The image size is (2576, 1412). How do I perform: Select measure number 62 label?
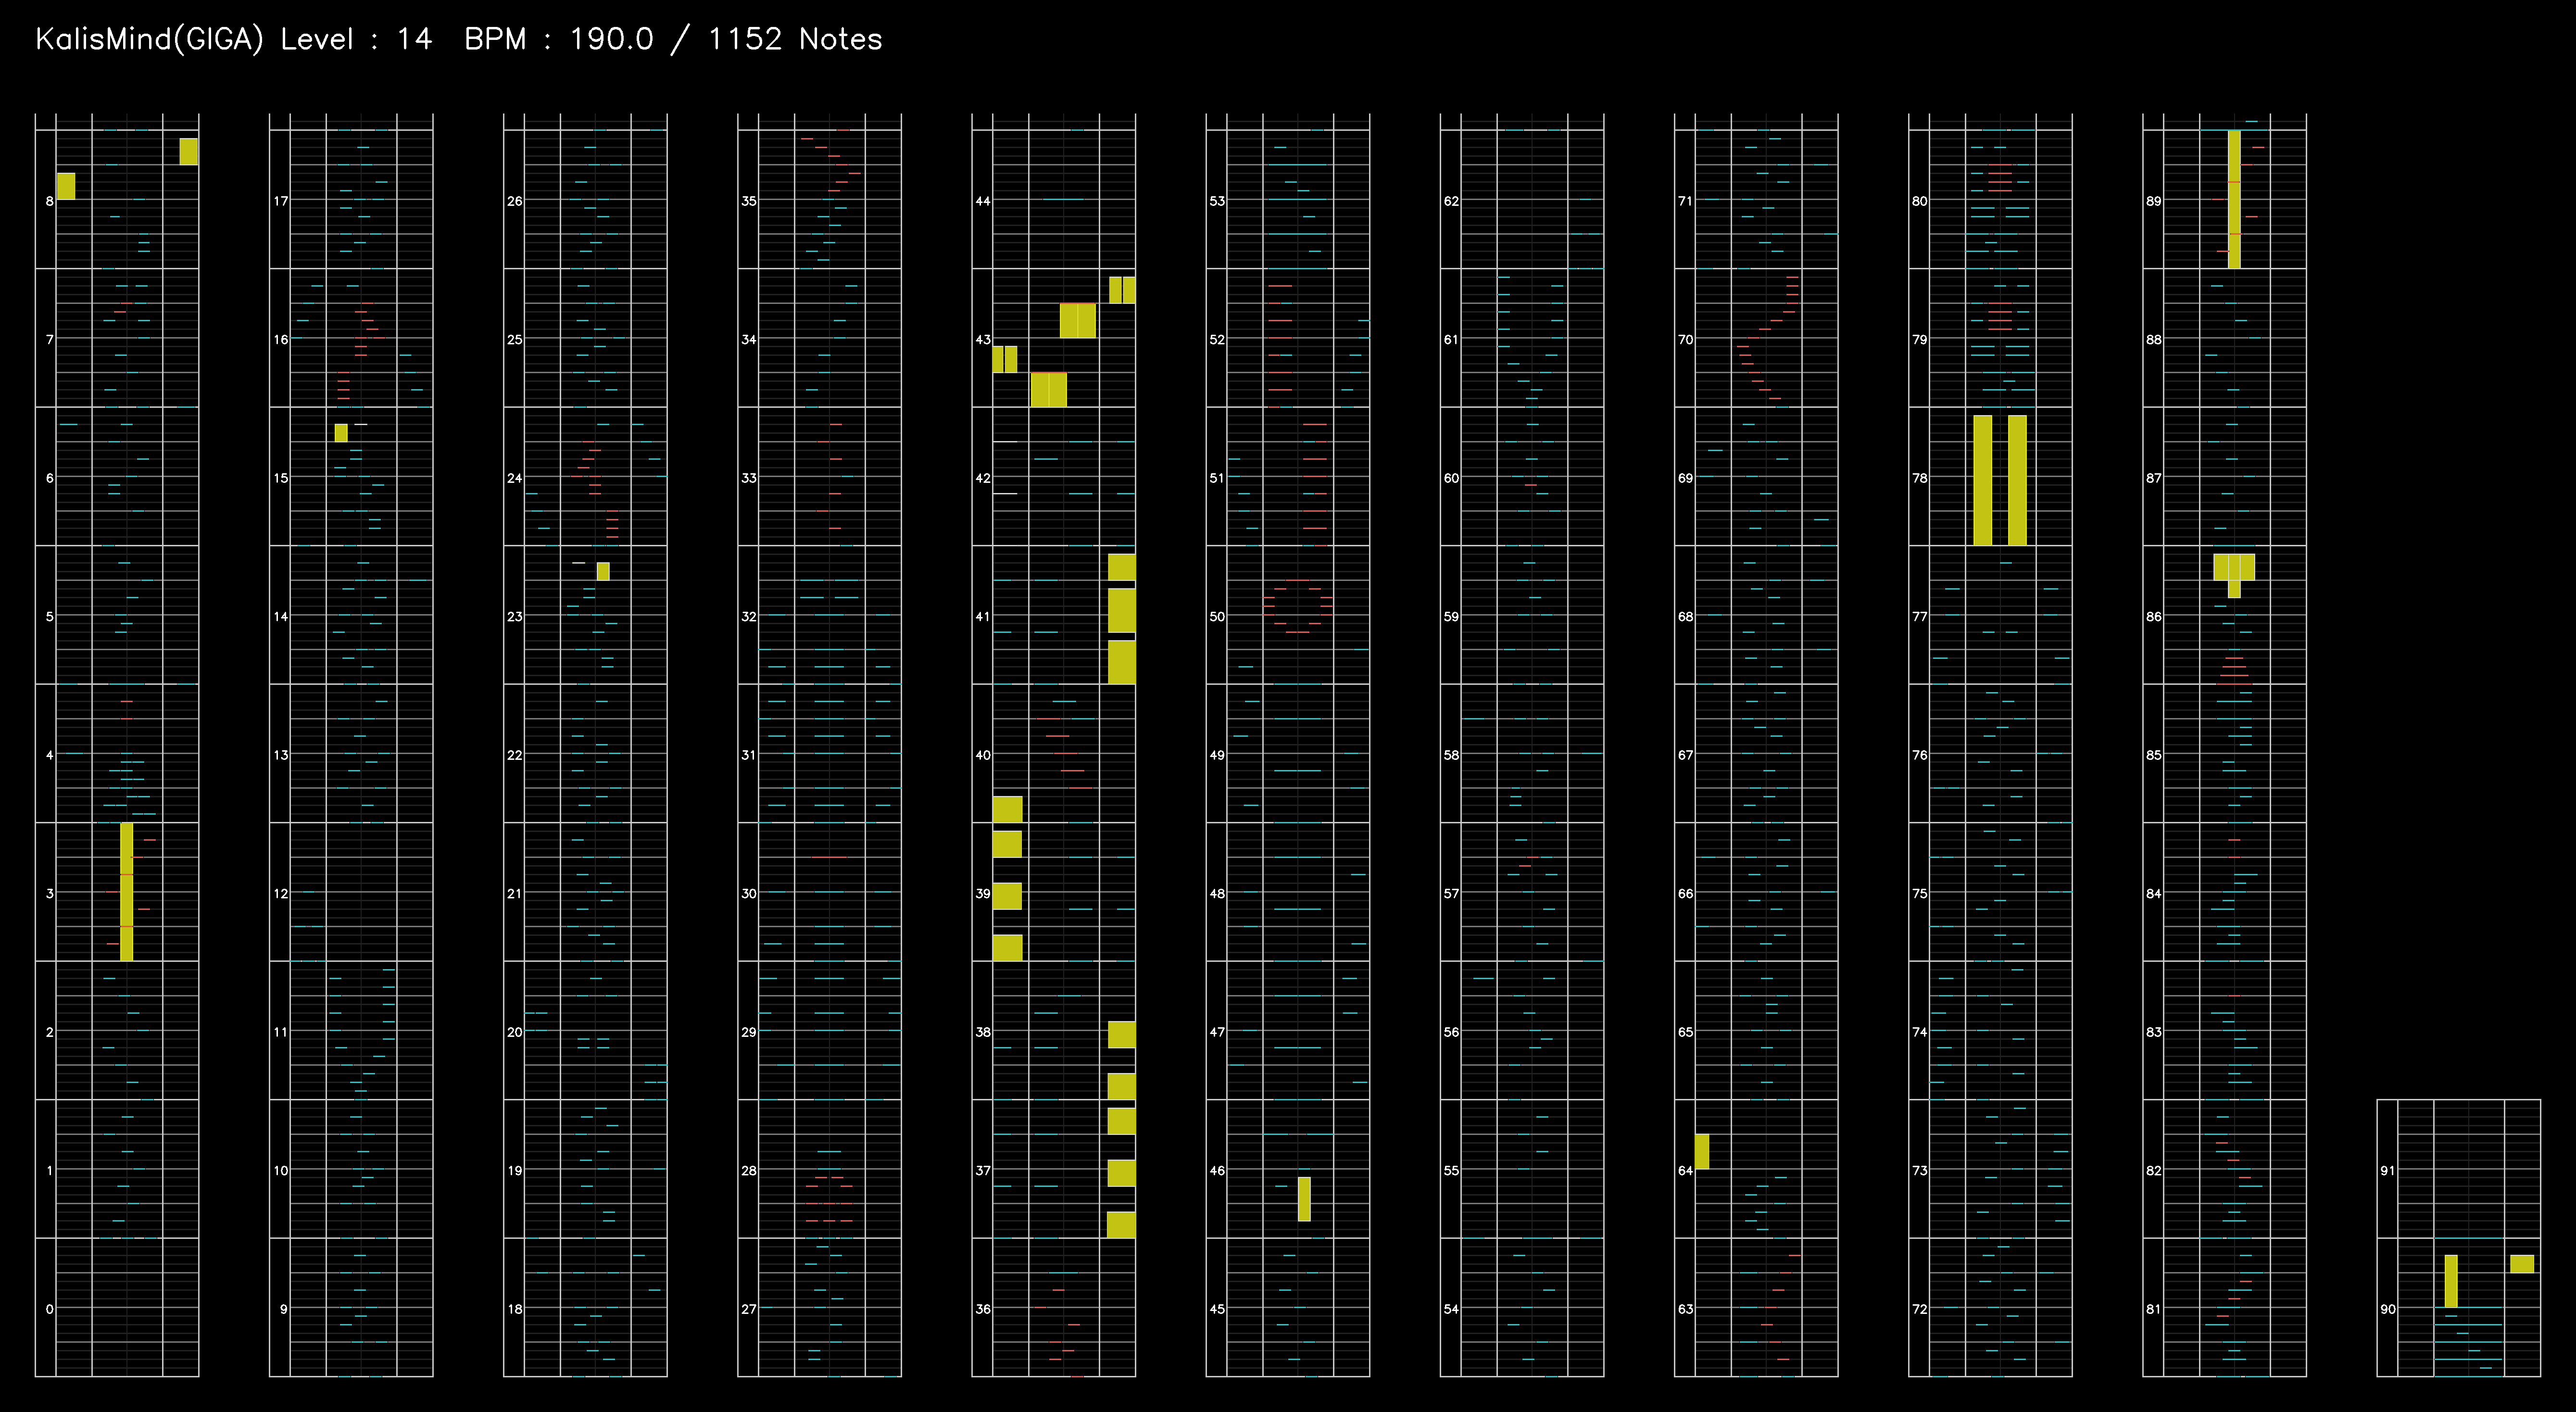(x=1451, y=201)
